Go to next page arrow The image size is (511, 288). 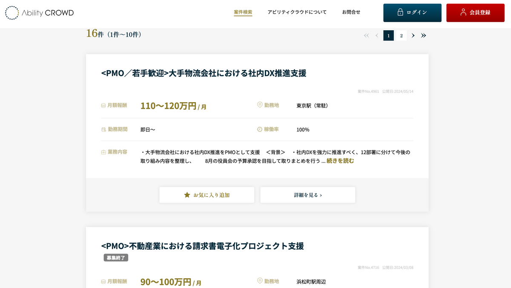[x=413, y=36]
